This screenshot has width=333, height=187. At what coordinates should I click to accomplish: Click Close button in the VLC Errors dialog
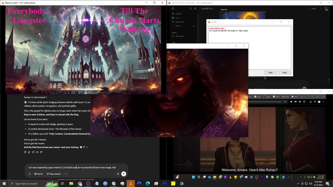[x=284, y=72]
